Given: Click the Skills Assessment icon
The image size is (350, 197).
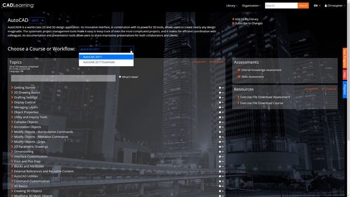Looking at the screenshot, I should 239,77.
